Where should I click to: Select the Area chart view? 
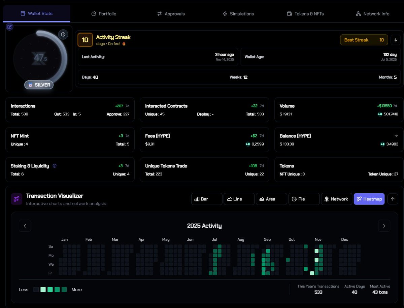[271, 199]
